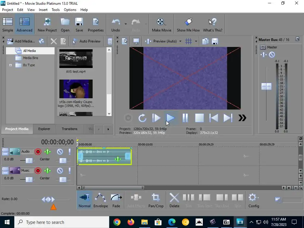
Task: Open preview external monitor icon
Action: [136, 41]
